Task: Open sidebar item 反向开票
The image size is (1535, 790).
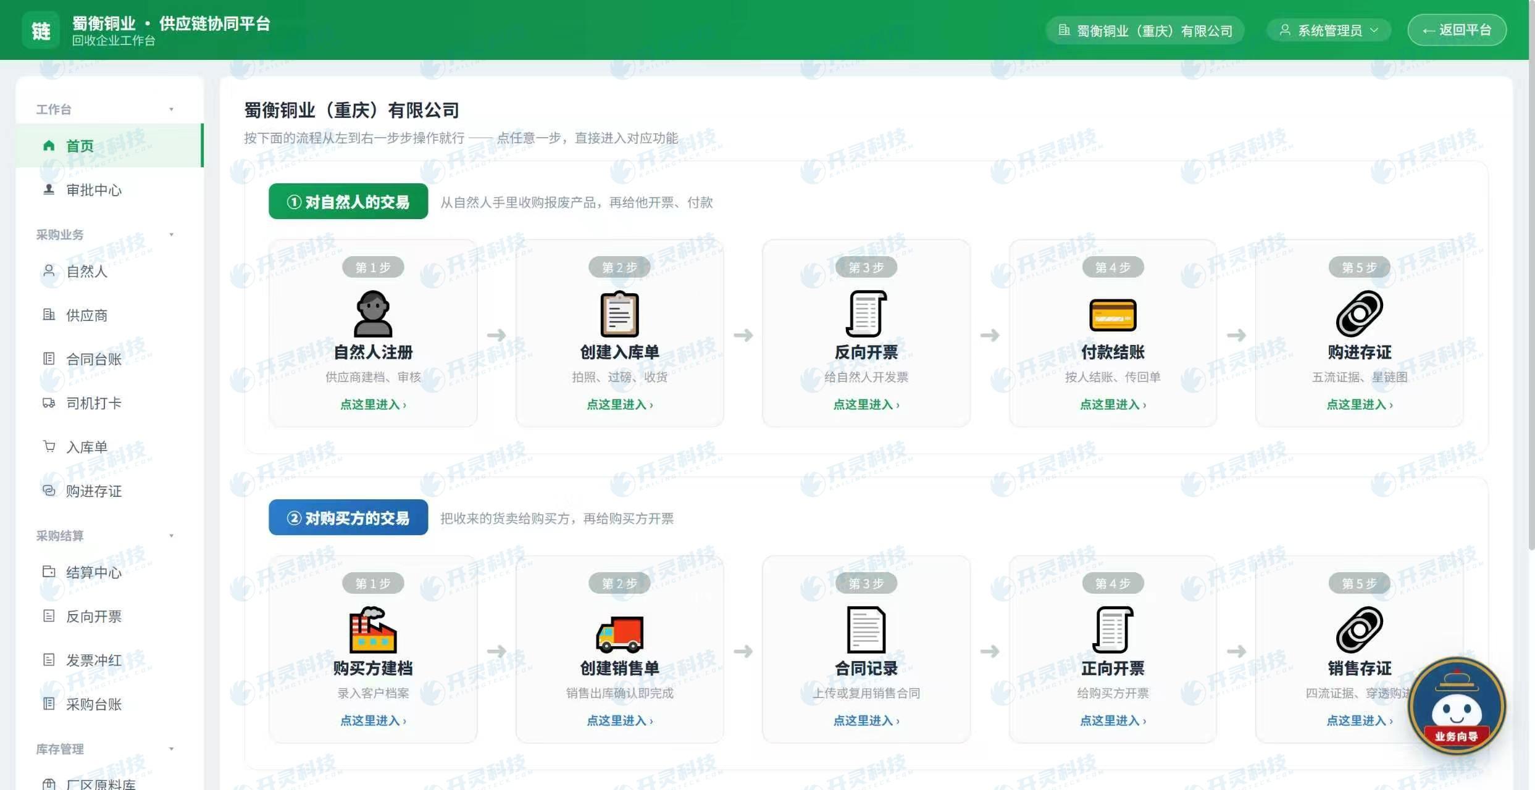Action: click(109, 616)
